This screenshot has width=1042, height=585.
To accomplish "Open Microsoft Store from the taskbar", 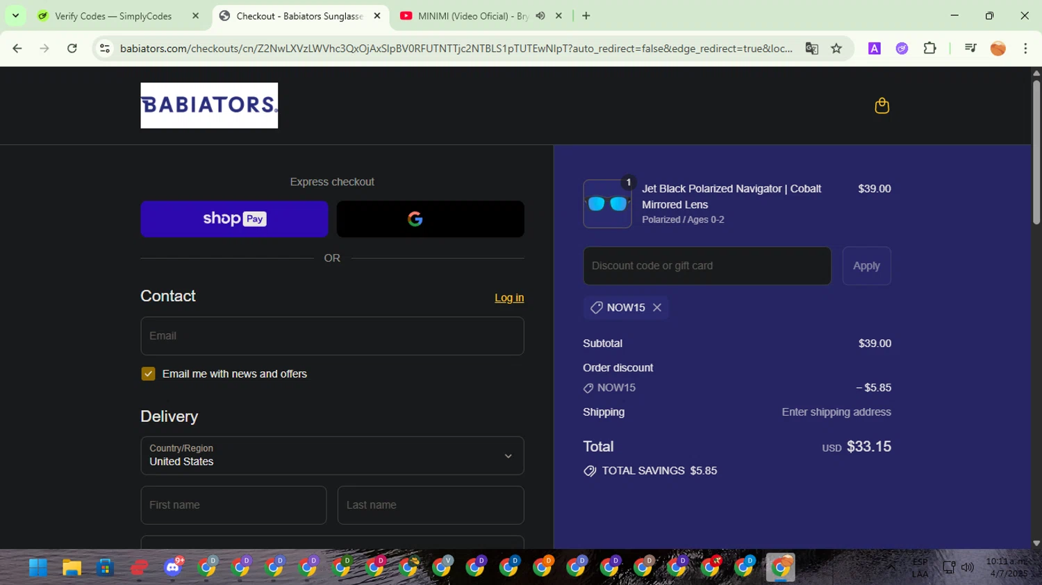I will [105, 568].
